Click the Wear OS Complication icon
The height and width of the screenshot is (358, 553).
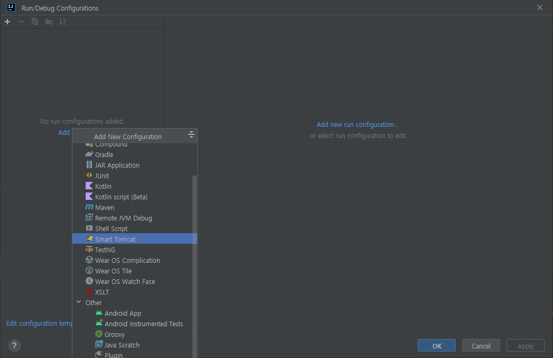click(x=89, y=260)
